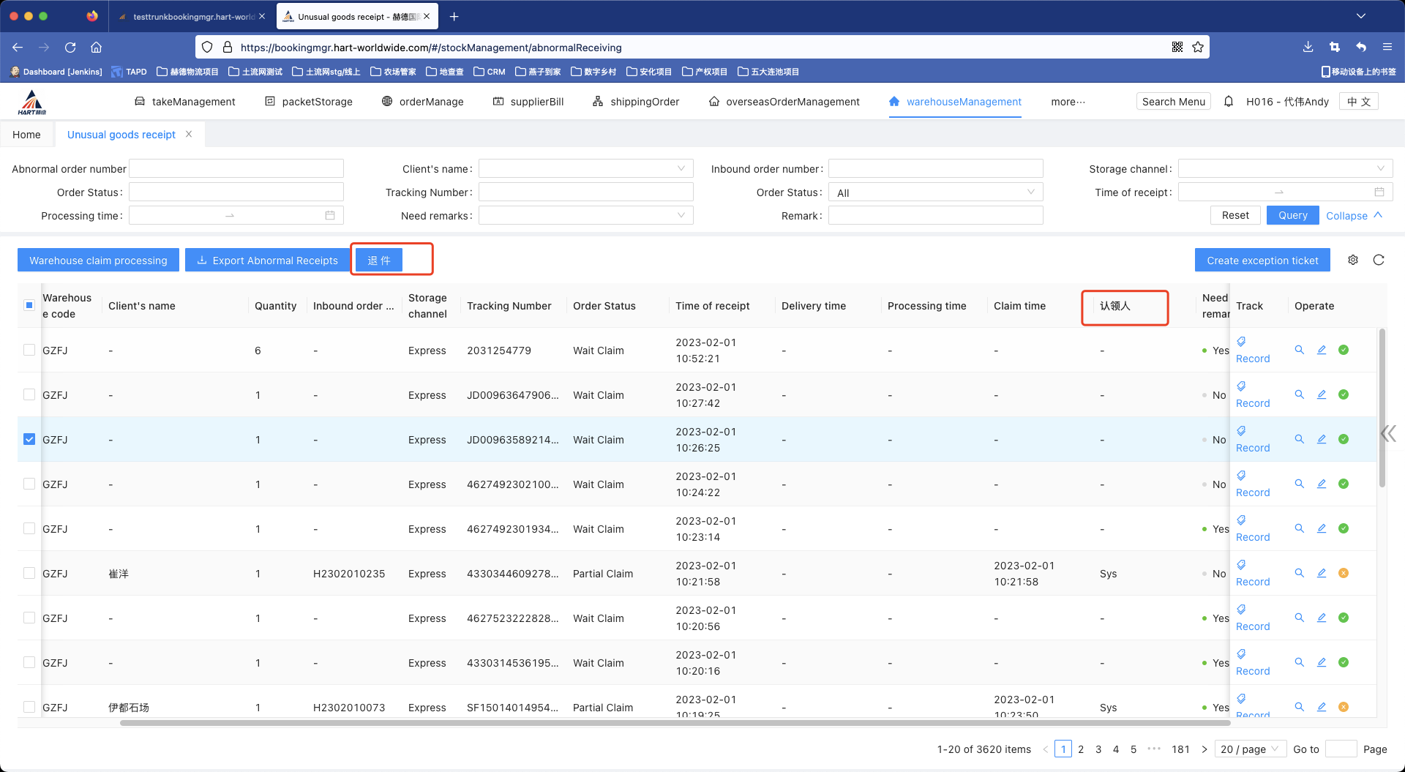Uncheck the selected JD00963589214 row checkbox
The width and height of the screenshot is (1405, 772).
point(29,439)
